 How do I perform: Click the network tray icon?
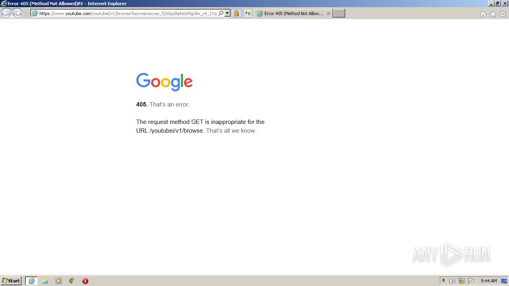[462, 281]
